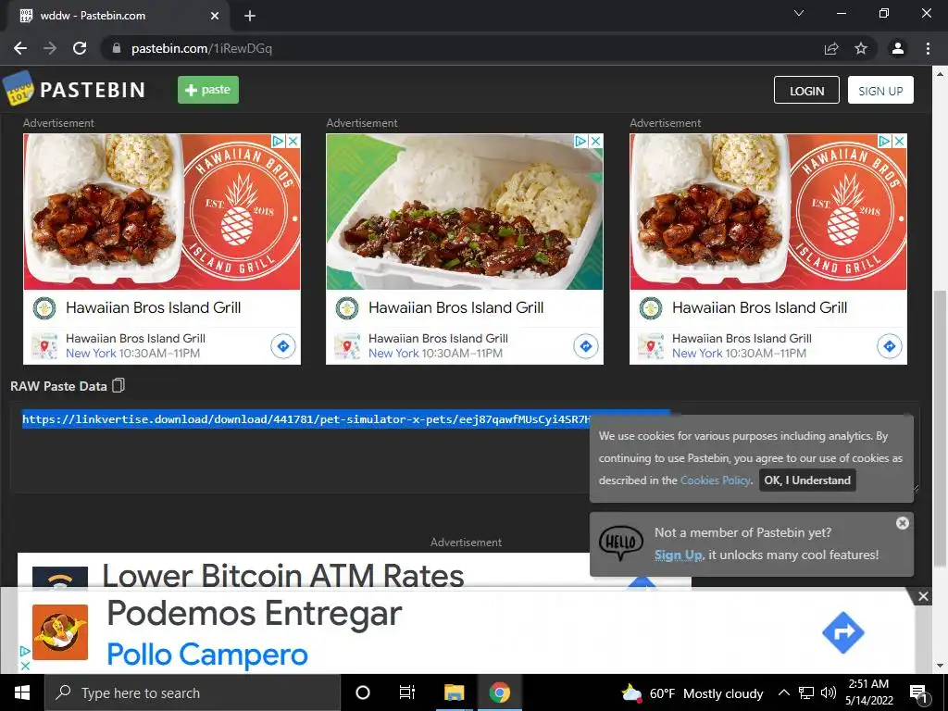
Task: Click the AdChoices icon on the first ad
Action: coord(278,141)
